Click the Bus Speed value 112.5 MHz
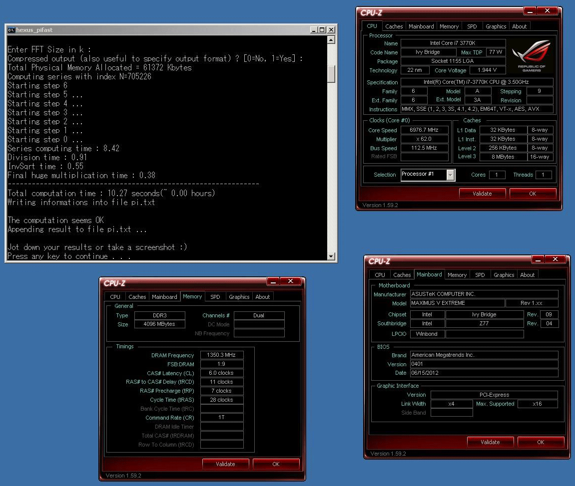The width and height of the screenshot is (575, 486). 424,148
